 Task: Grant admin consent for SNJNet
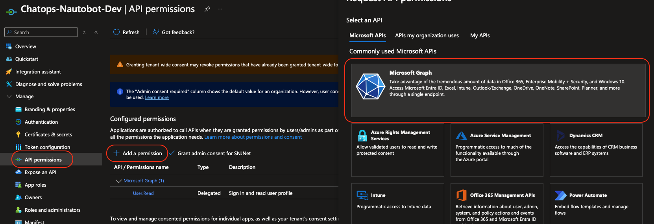210,153
